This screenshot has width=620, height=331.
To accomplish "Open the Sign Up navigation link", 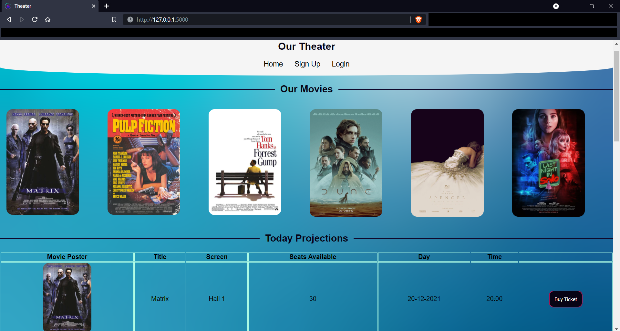I will 307,64.
